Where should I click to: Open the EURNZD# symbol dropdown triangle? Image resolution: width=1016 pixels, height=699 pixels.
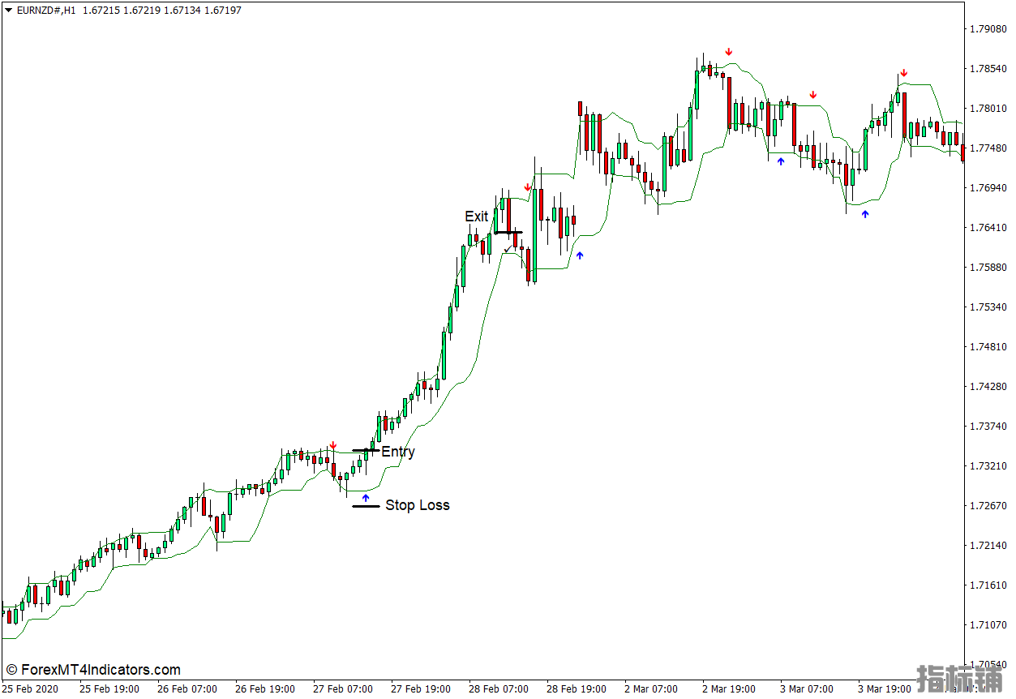coord(8,11)
